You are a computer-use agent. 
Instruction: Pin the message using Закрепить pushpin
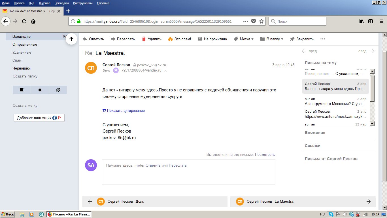coord(292,39)
